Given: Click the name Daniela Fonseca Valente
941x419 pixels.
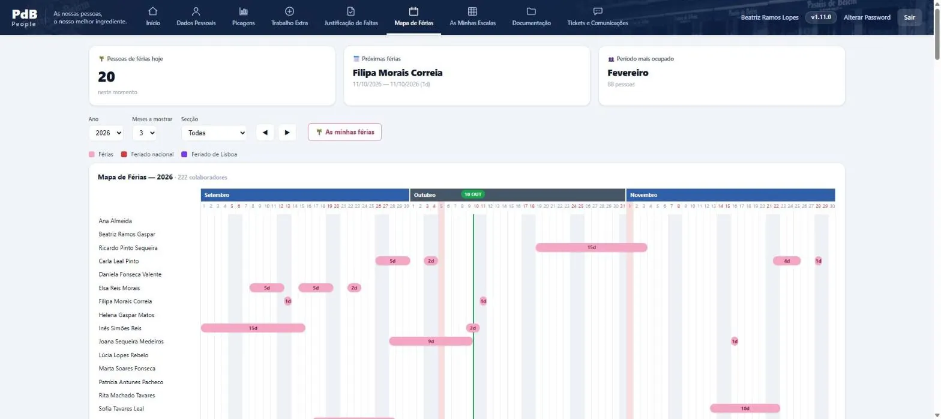Looking at the screenshot, I should (x=130, y=274).
